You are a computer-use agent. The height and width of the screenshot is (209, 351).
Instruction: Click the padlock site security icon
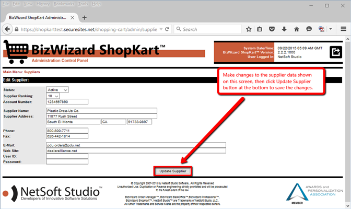17,29
